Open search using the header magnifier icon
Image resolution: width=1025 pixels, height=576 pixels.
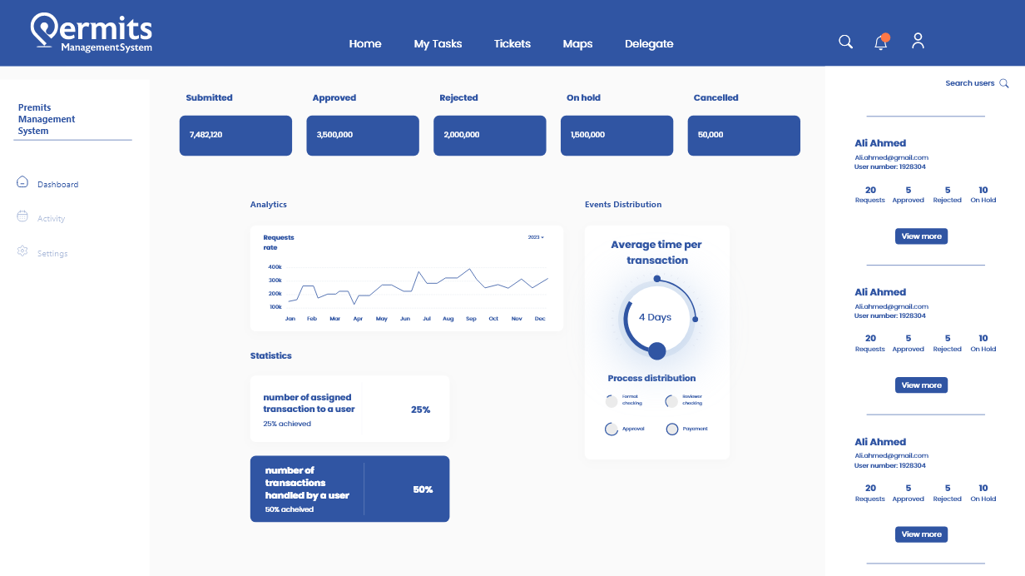click(x=845, y=42)
